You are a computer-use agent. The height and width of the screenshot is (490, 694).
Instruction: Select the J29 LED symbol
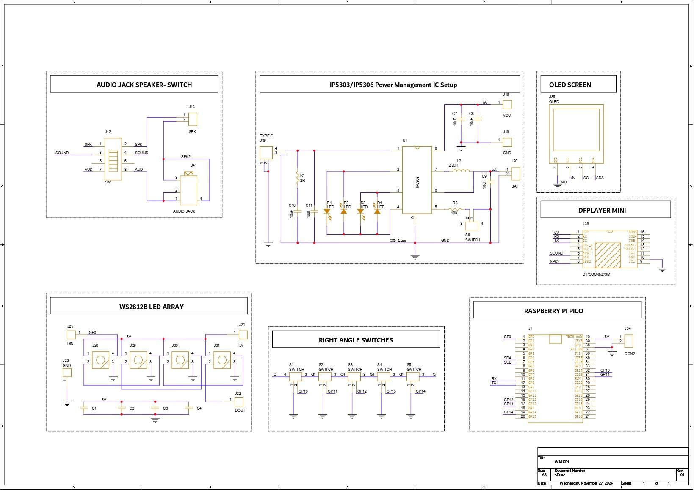point(138,360)
